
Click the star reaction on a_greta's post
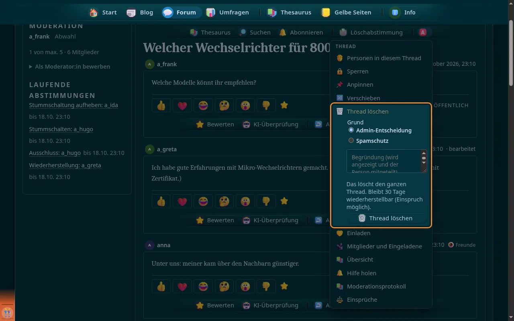coord(284,201)
